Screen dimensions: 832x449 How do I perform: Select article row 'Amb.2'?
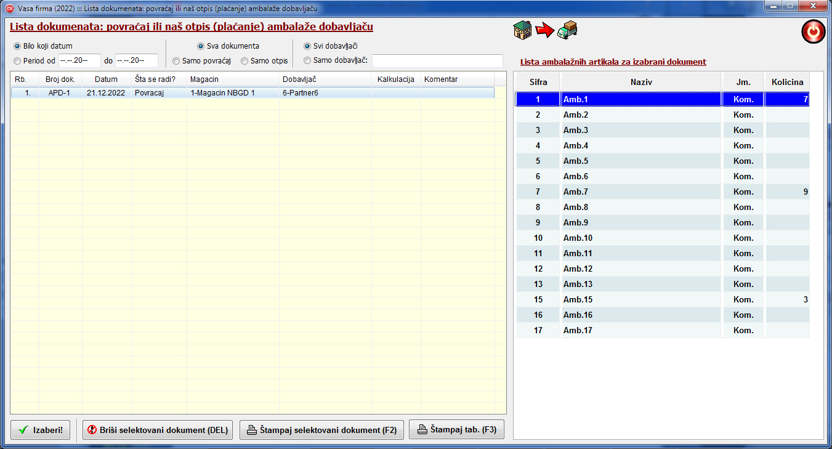click(662, 115)
